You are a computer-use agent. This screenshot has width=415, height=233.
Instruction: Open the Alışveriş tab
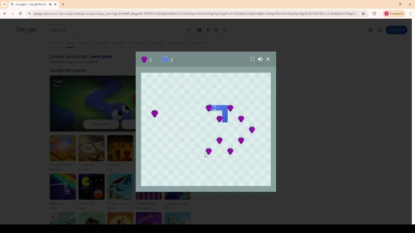point(84,43)
